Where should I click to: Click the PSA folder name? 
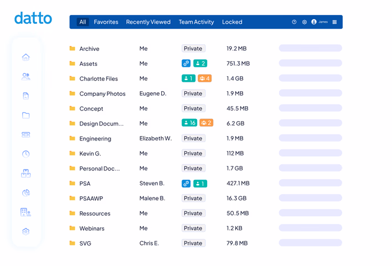click(x=85, y=184)
